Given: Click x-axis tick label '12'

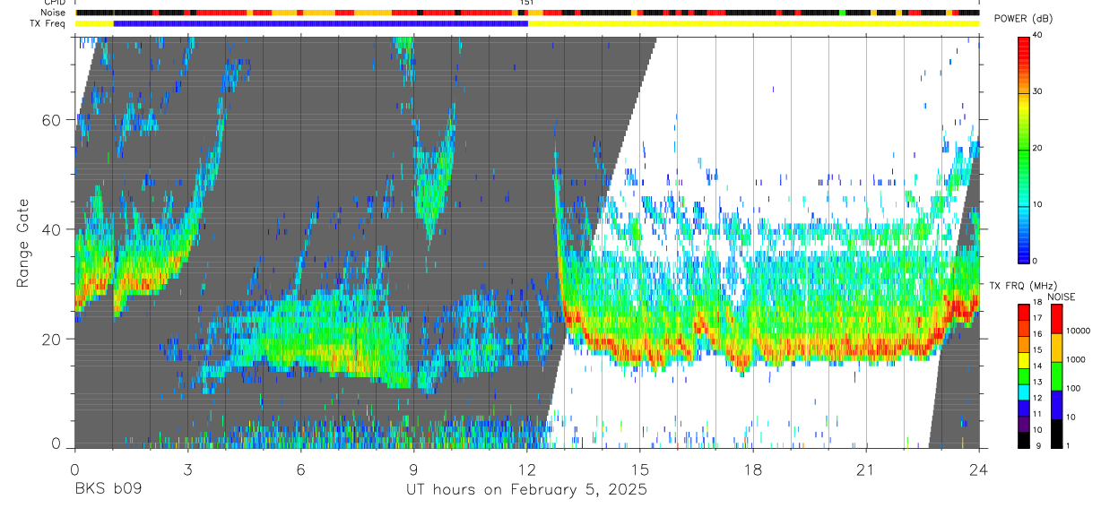Looking at the screenshot, I should click(x=526, y=469).
